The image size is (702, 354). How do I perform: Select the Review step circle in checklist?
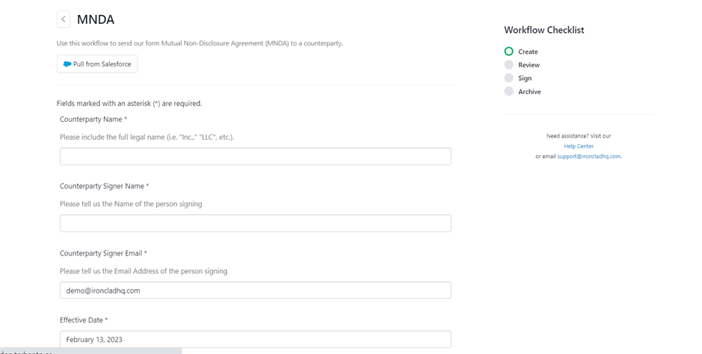click(509, 65)
